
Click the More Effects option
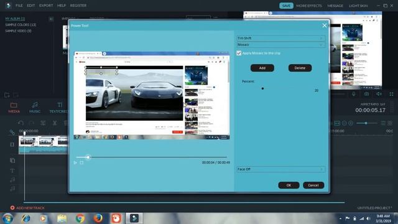click(x=309, y=6)
